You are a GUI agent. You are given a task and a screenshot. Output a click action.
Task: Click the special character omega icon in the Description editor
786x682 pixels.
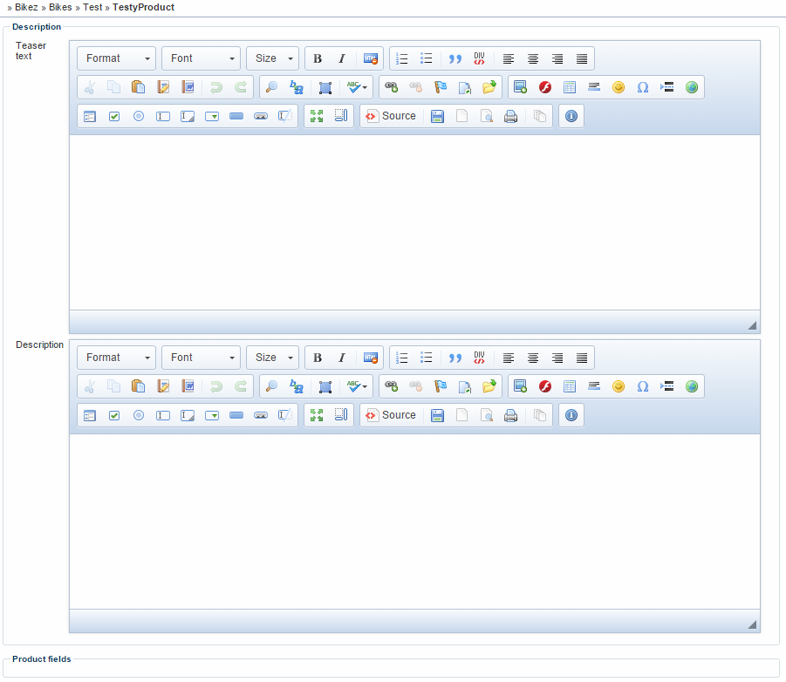[643, 386]
